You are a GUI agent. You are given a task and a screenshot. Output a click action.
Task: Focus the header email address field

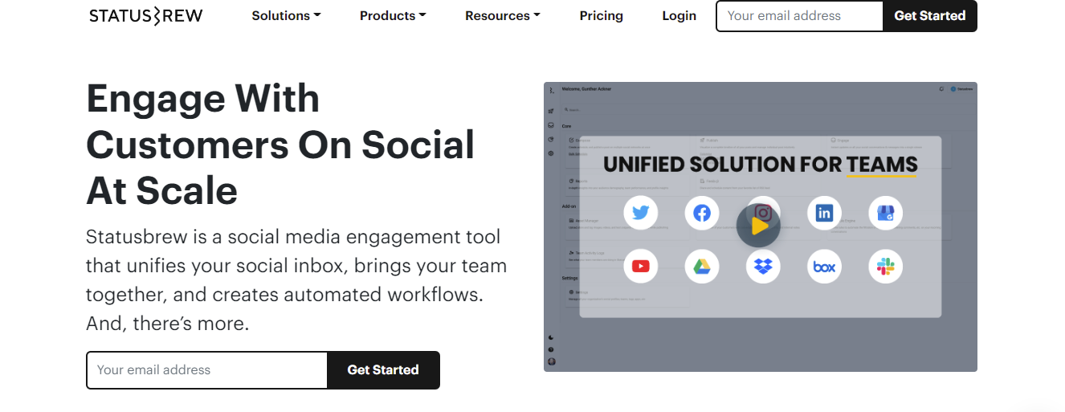click(x=800, y=16)
